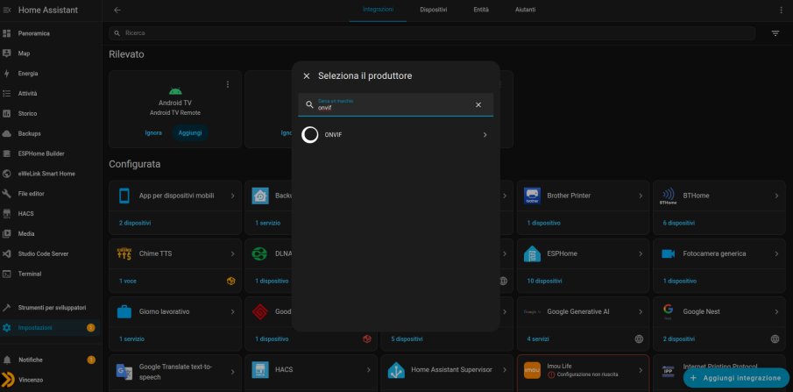Expand Fotocamera generica card chevron

(776, 253)
